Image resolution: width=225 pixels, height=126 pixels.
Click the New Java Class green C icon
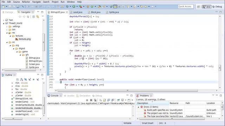(x=92, y=7)
